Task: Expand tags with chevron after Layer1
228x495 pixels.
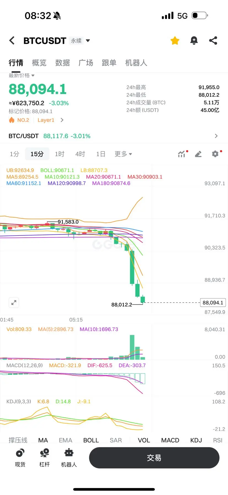Action: coord(62,120)
